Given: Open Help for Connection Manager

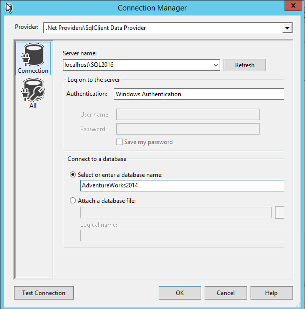Looking at the screenshot, I should [x=272, y=293].
